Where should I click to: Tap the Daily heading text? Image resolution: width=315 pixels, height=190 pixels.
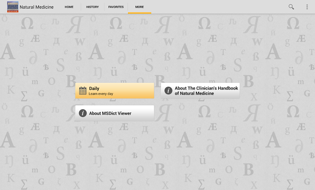[94, 88]
